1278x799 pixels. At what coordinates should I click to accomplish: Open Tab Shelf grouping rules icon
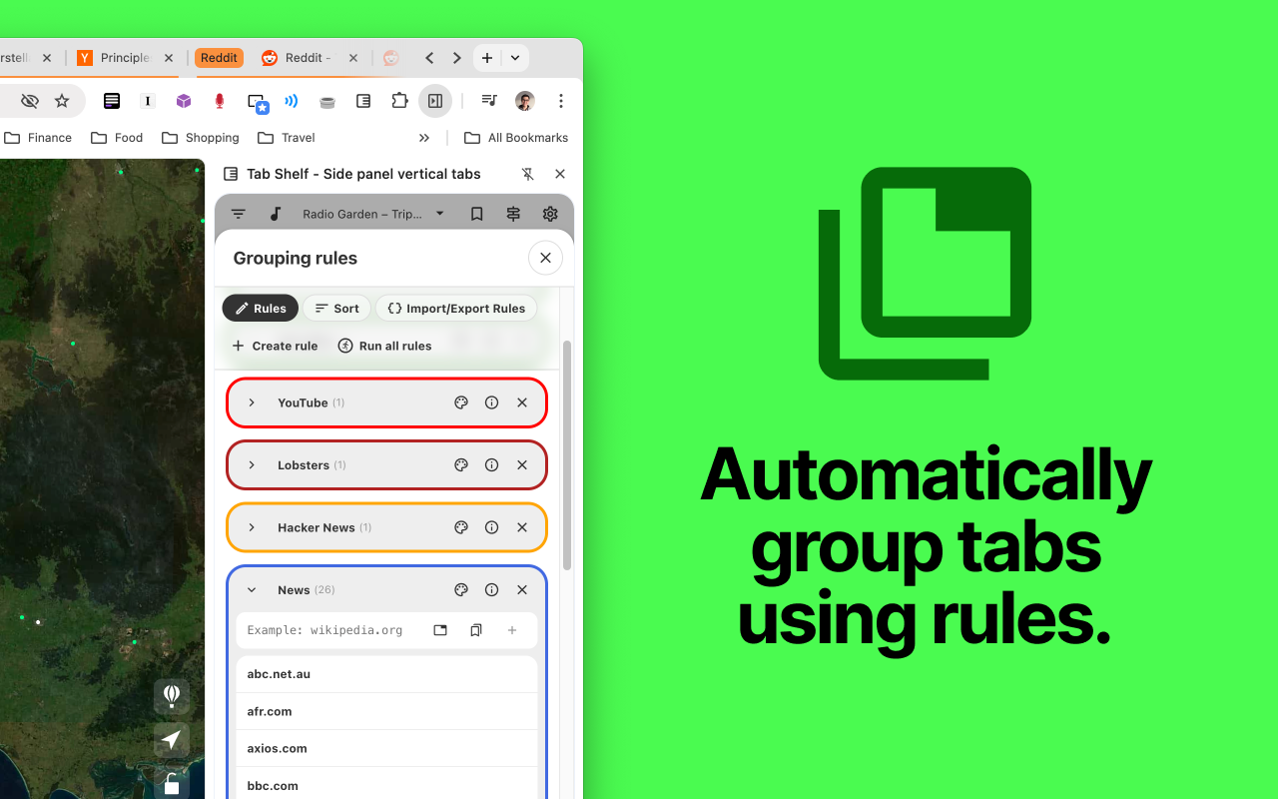click(513, 214)
